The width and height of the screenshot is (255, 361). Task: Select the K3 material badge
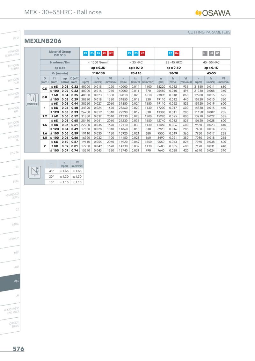coord(142,53)
